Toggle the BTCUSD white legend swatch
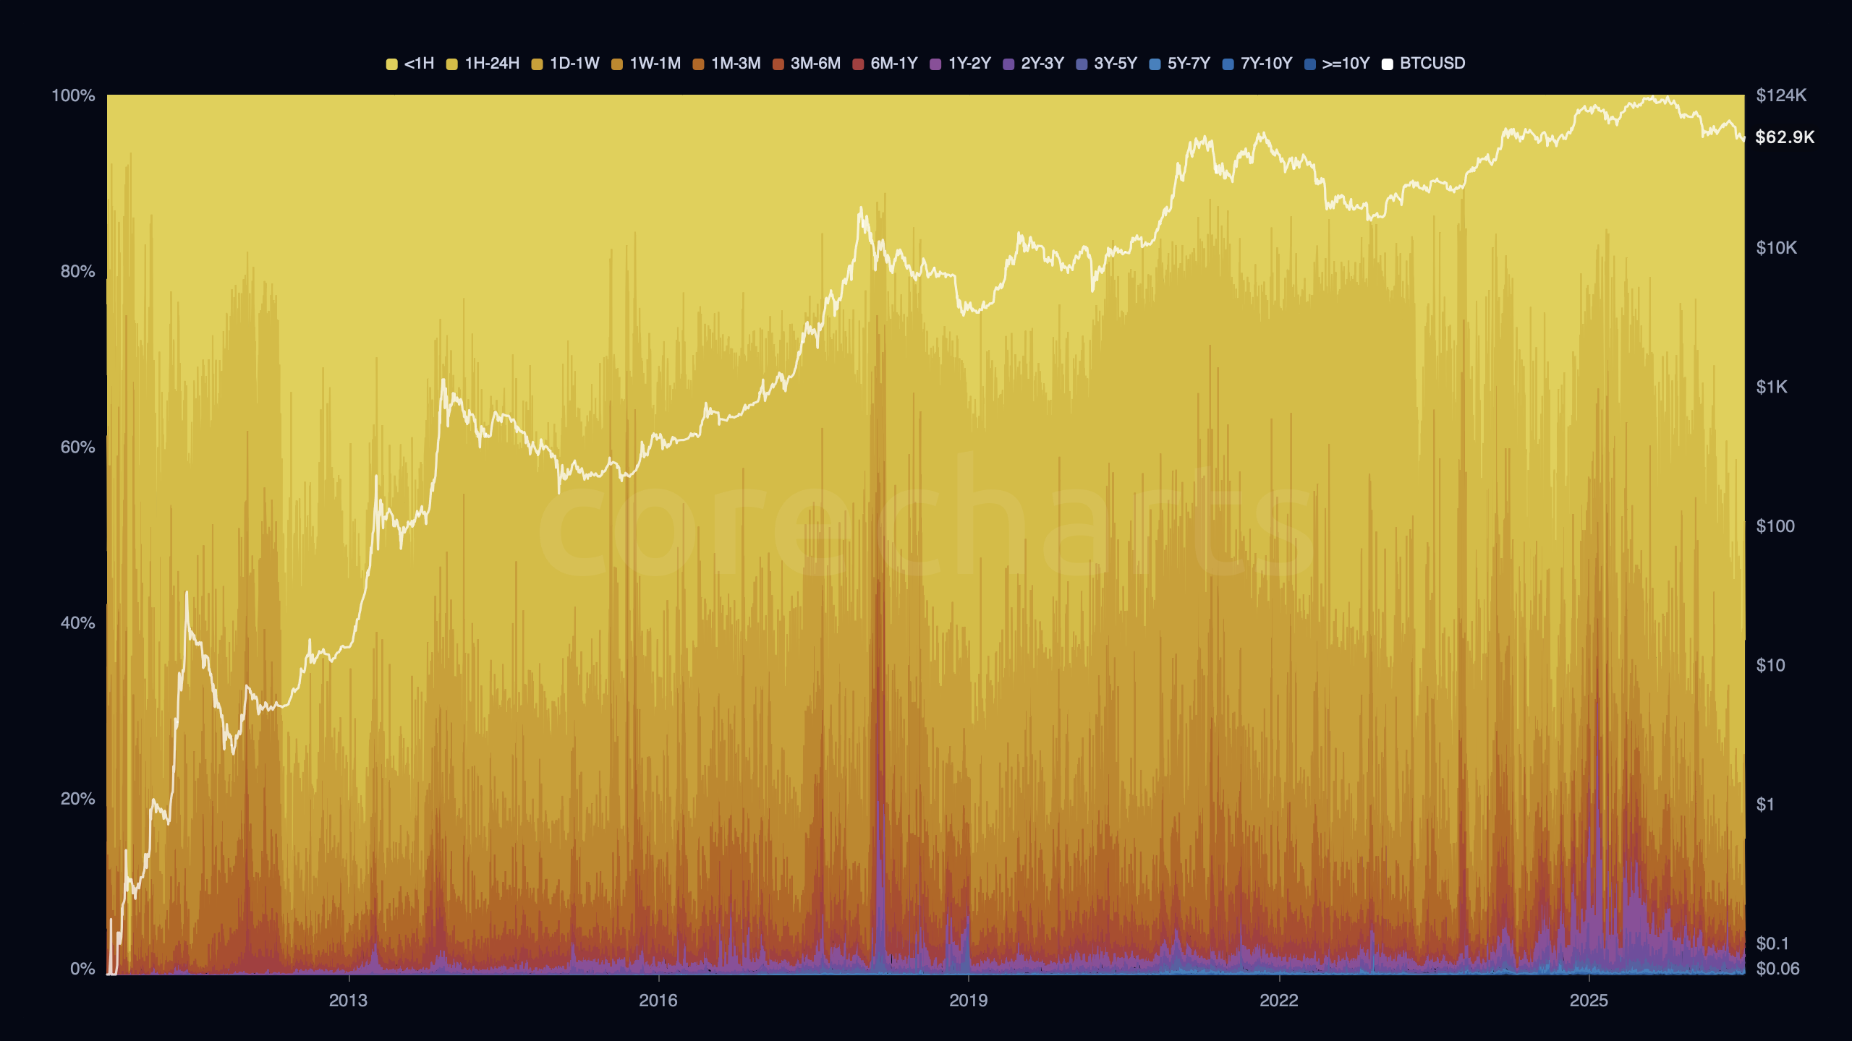 point(1388,64)
